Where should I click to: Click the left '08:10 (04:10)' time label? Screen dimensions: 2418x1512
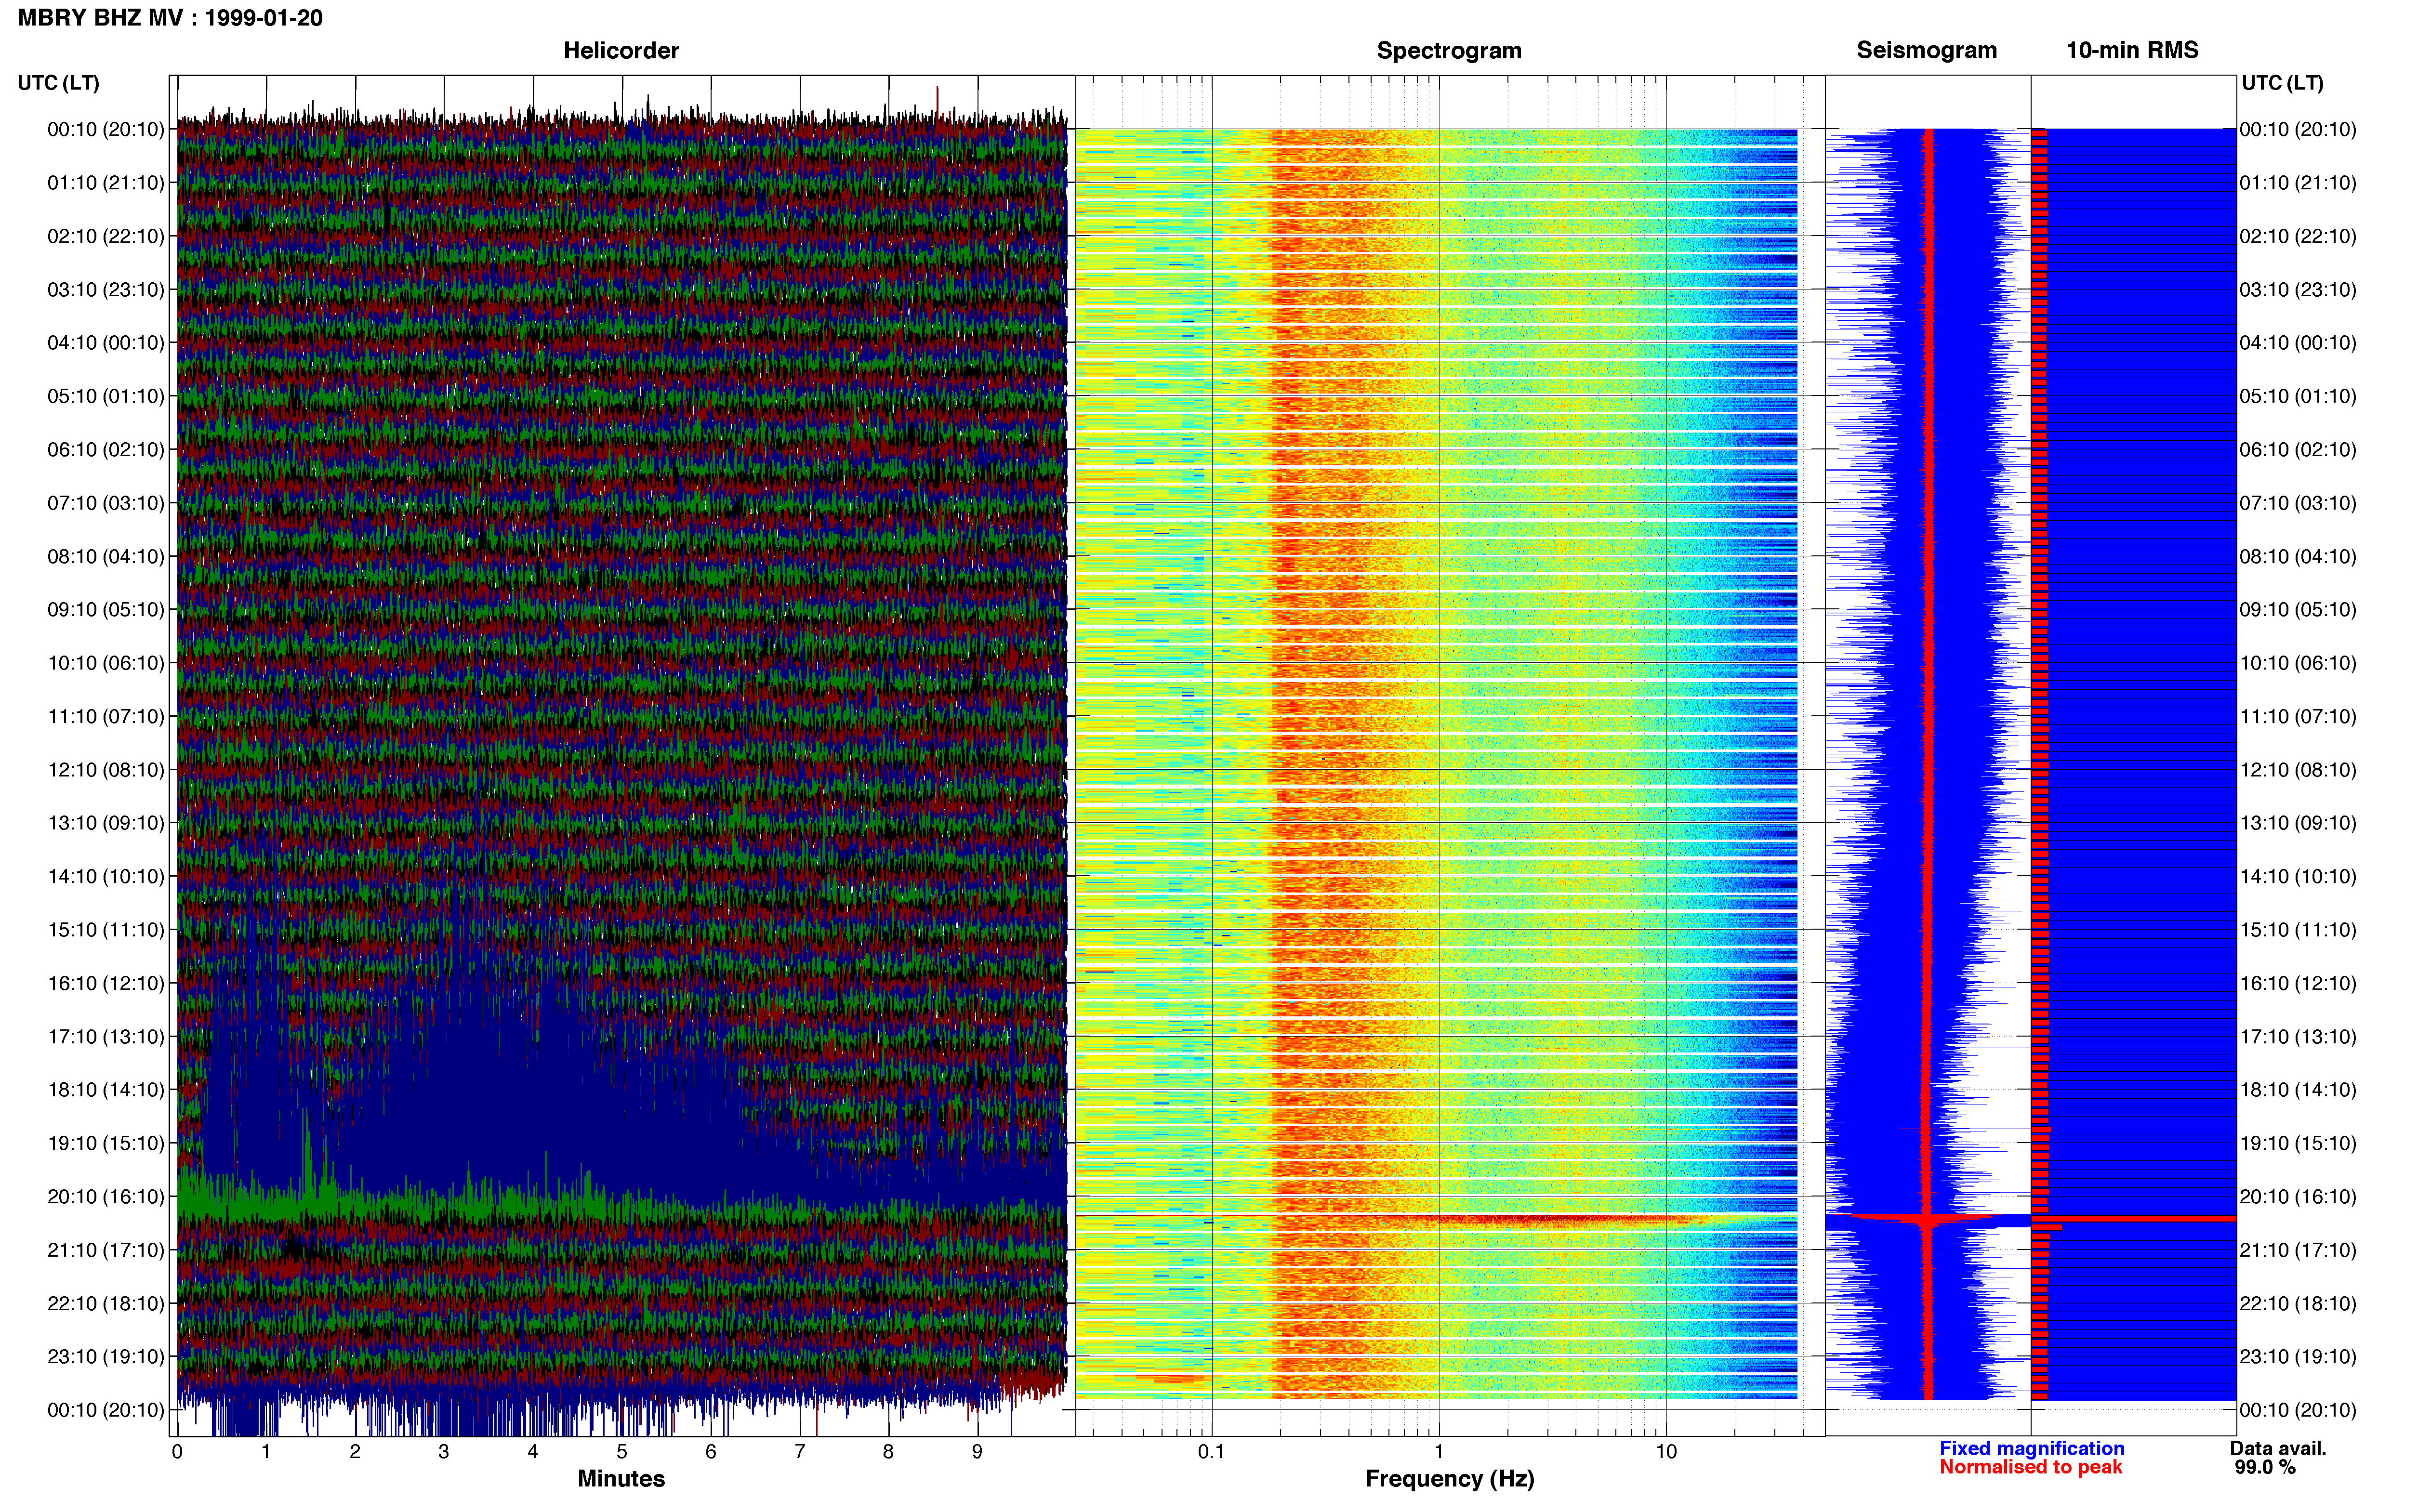pyautogui.click(x=106, y=557)
